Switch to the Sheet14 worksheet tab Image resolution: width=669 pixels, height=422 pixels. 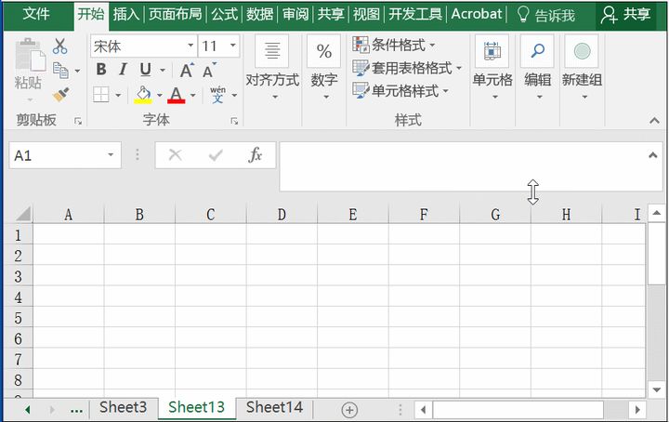274,407
